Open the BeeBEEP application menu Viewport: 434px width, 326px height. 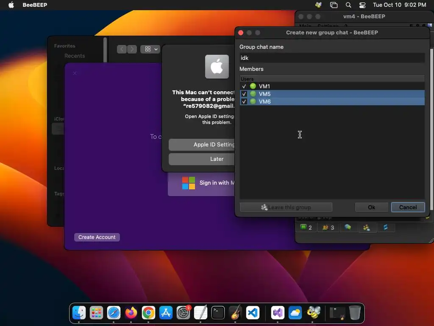35,5
